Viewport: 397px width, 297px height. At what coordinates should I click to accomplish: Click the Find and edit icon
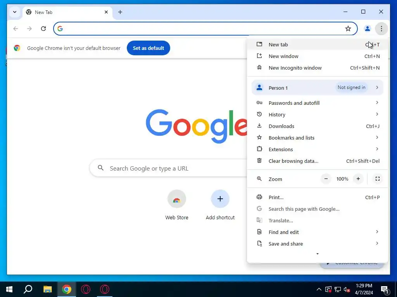259,232
